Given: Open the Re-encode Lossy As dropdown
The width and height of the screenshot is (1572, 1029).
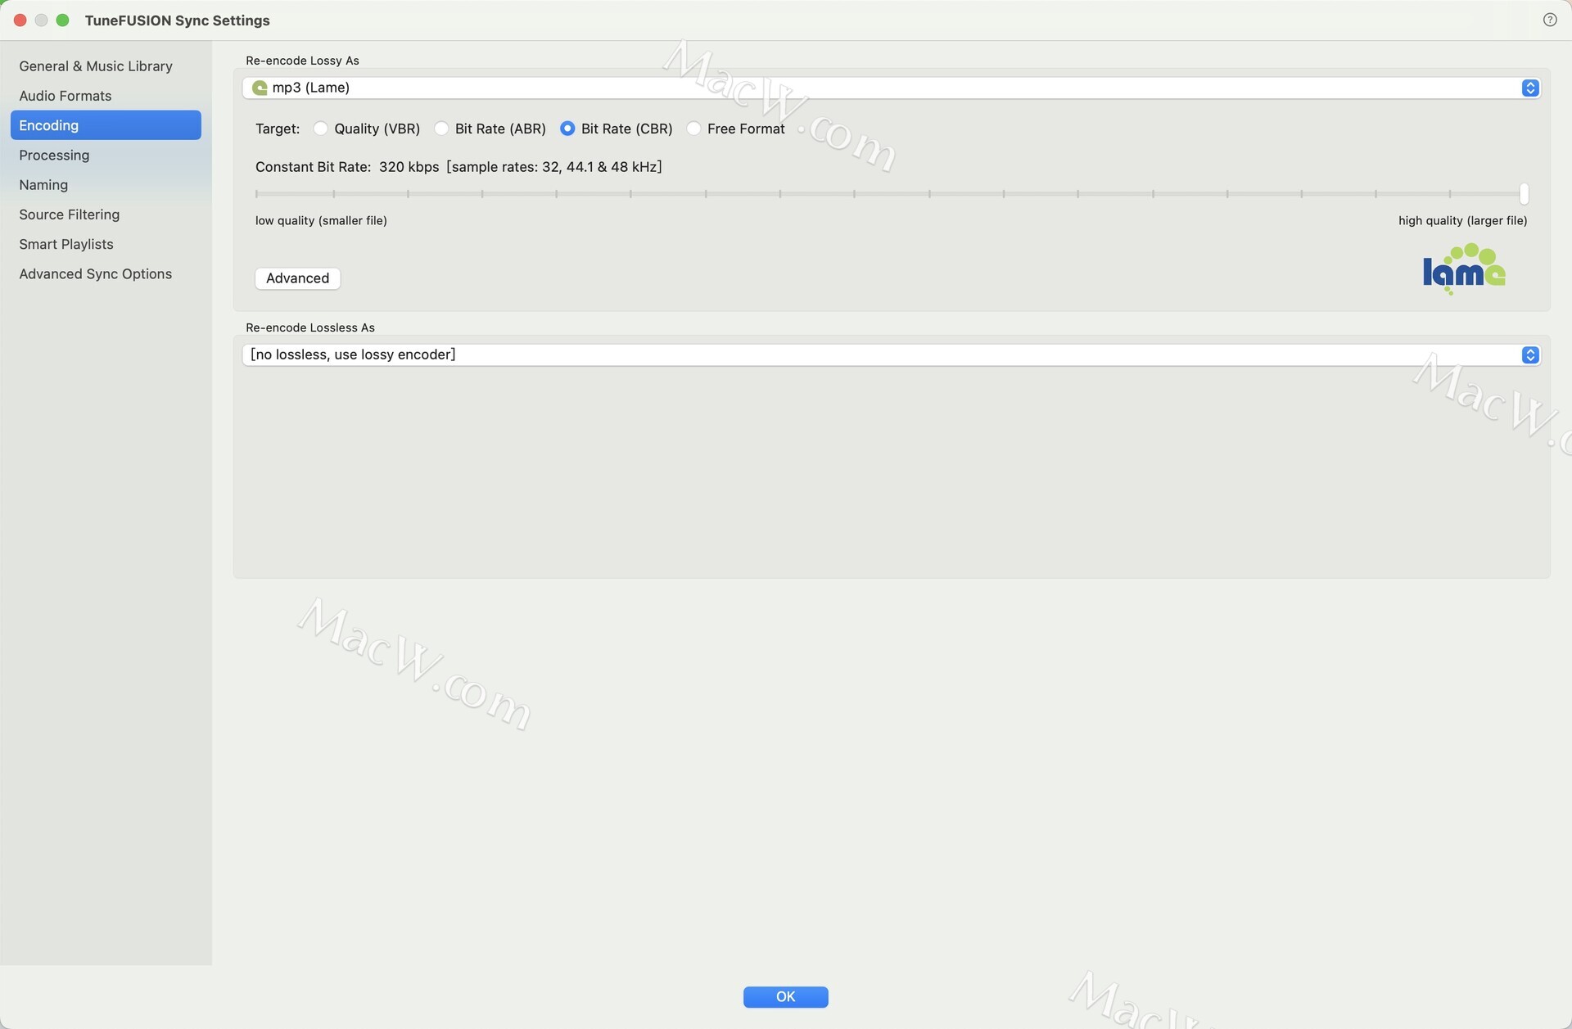Looking at the screenshot, I should (891, 88).
